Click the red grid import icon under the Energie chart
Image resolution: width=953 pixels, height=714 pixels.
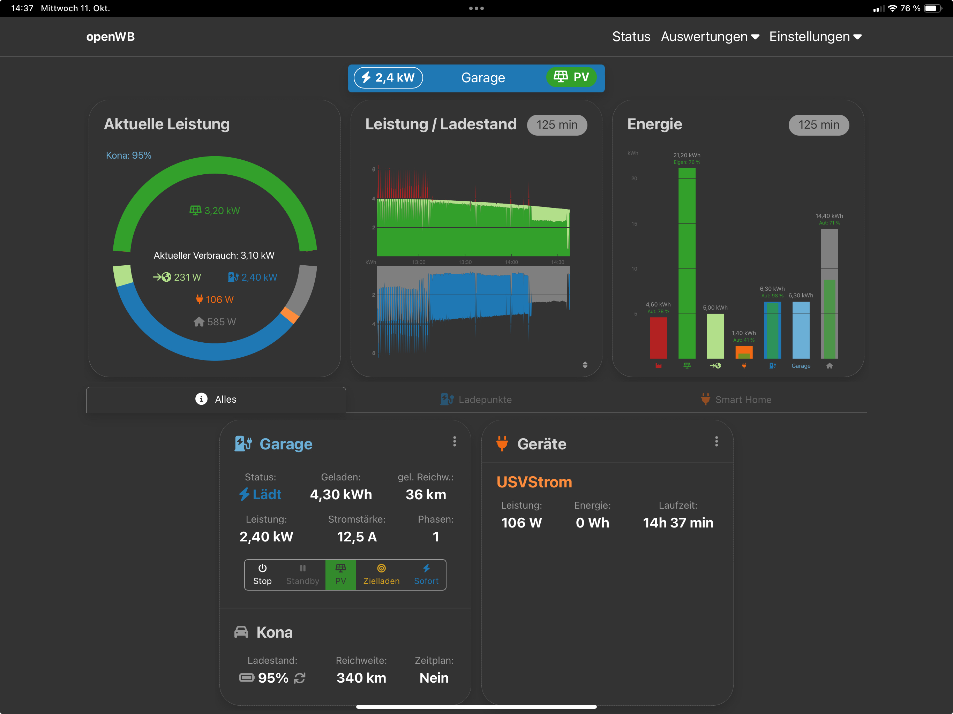click(x=658, y=366)
